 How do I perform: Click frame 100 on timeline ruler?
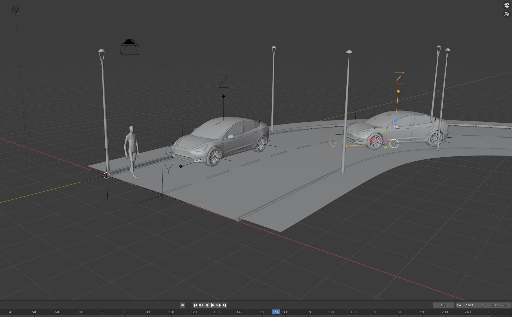[148, 312]
